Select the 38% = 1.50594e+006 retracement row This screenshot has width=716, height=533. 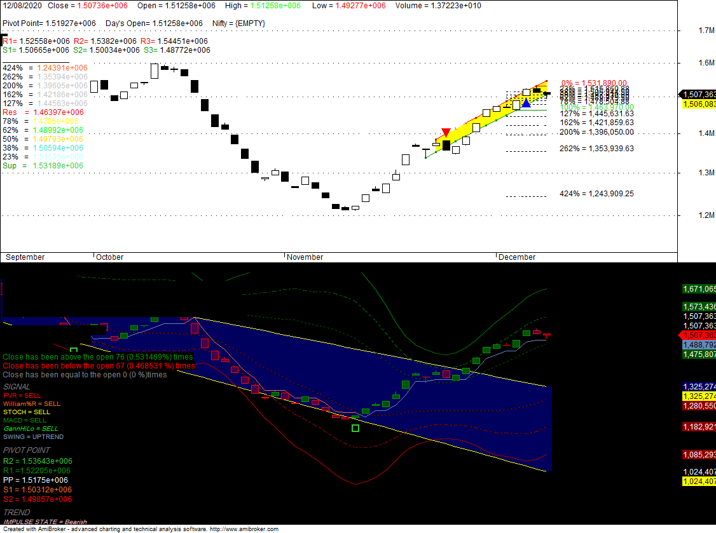43,148
